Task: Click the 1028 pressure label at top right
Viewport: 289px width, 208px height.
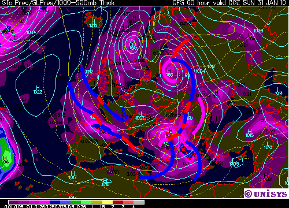Action: tap(258, 31)
